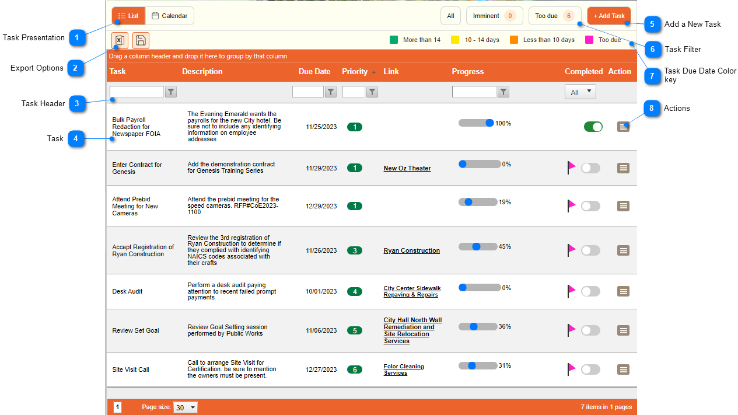Mark Enter Contract for Genesis as completed
The height and width of the screenshot is (415, 738).
pyautogui.click(x=590, y=168)
